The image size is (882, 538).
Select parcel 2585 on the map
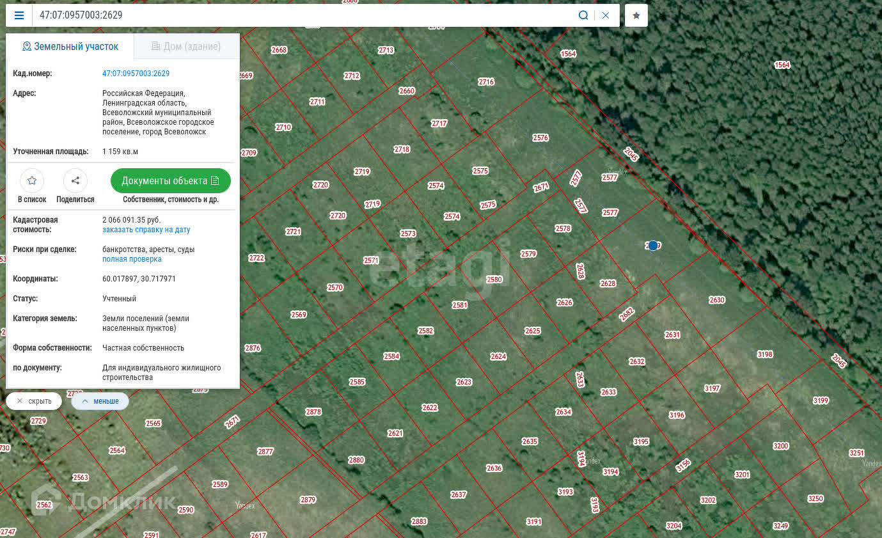(358, 382)
